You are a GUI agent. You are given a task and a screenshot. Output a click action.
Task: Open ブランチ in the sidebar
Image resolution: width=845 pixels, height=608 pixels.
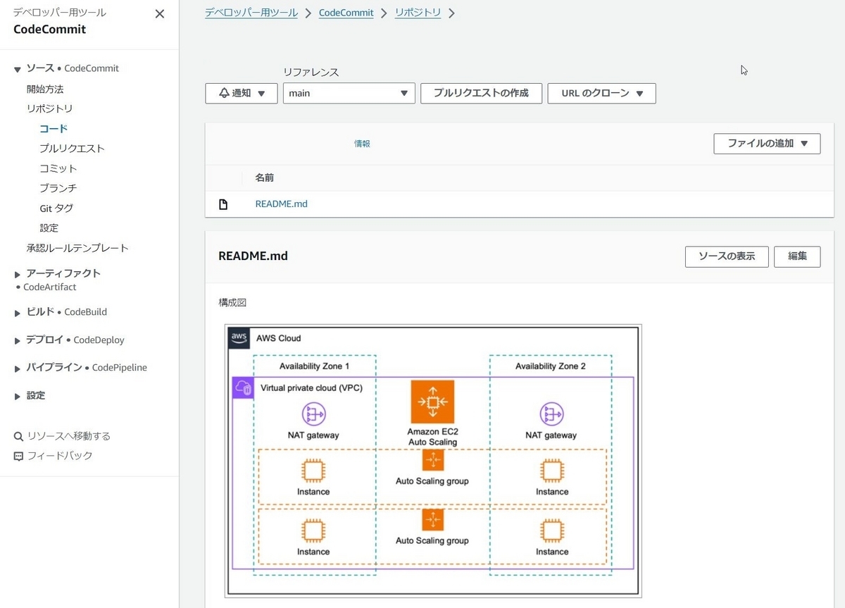coord(58,188)
